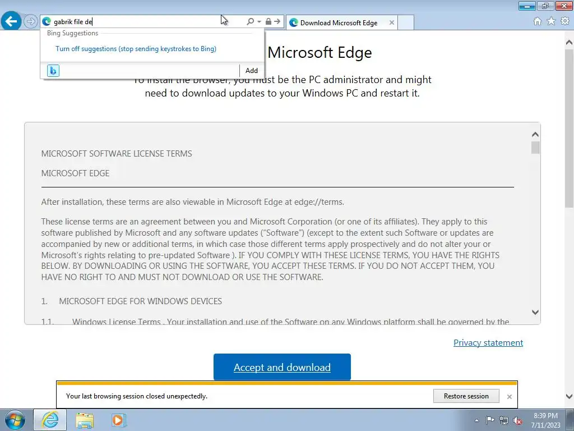Click the network tray icon
The image size is (574, 431).
click(504, 420)
